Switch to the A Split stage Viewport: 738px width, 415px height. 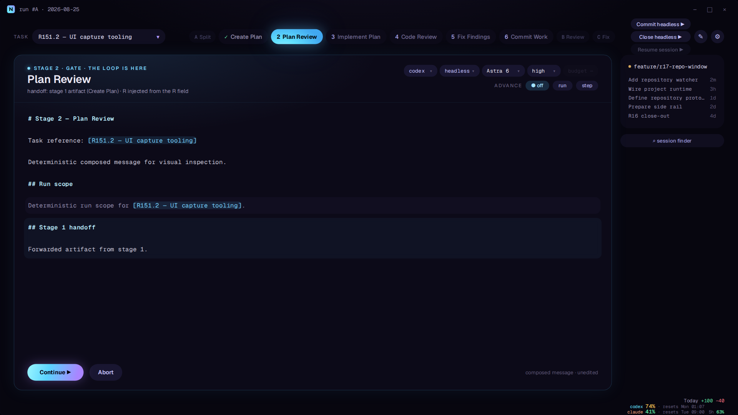coord(203,37)
